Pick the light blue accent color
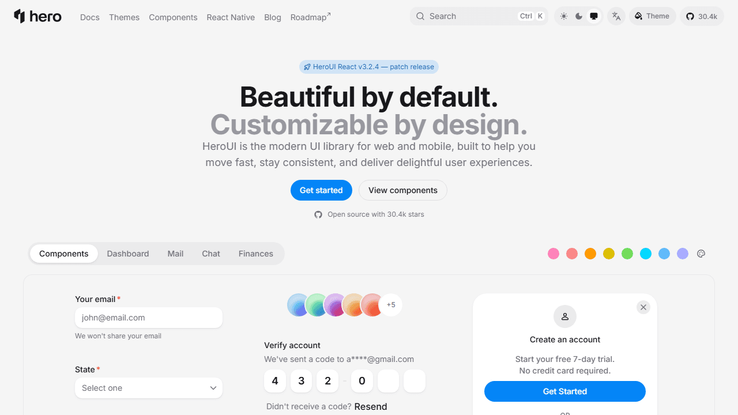Viewport: 738px width, 415px height. pos(664,254)
